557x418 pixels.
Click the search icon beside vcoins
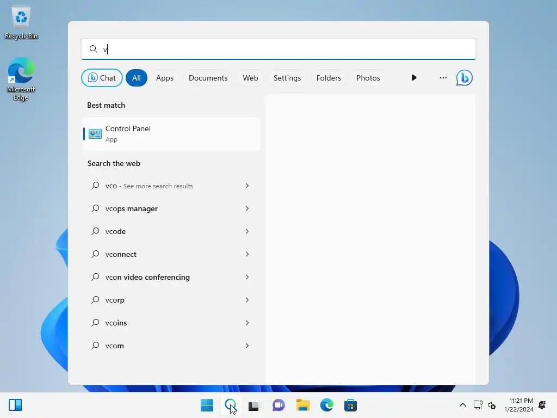(x=95, y=323)
